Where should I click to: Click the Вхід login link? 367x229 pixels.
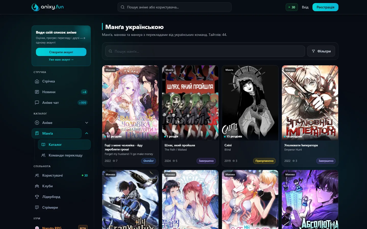click(x=305, y=7)
